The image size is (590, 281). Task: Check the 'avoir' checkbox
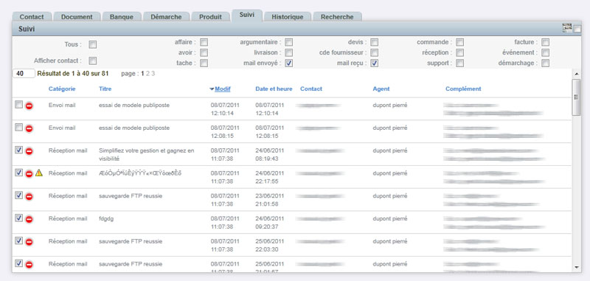click(x=204, y=52)
